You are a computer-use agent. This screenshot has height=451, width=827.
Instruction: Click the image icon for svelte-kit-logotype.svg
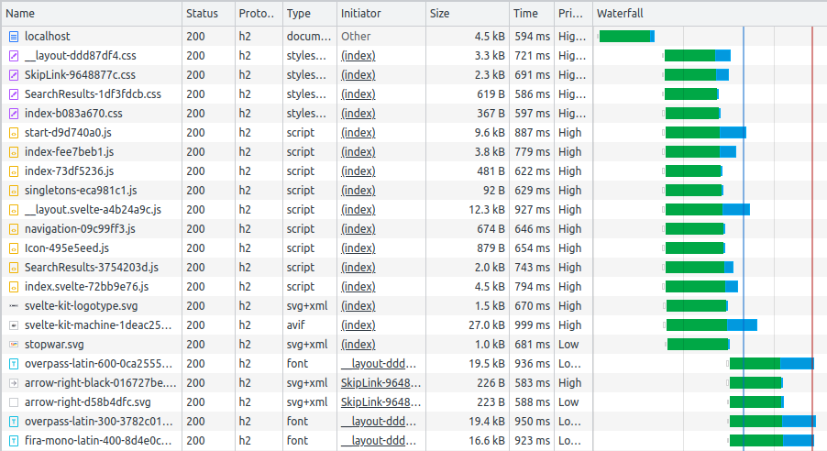click(x=14, y=306)
